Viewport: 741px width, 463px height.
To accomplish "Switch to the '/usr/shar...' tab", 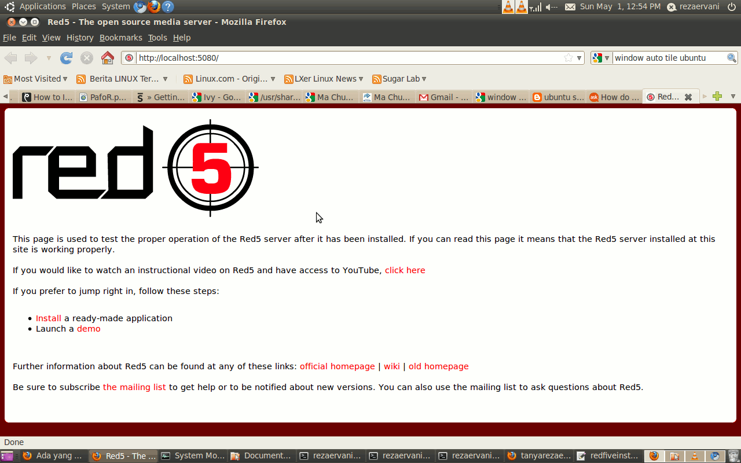I will coord(274,97).
